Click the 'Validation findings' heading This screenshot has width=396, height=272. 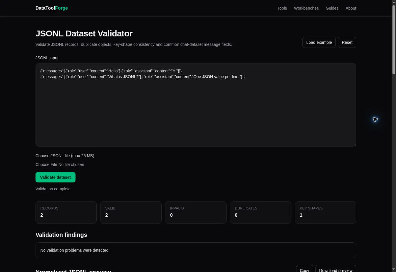(x=61, y=235)
